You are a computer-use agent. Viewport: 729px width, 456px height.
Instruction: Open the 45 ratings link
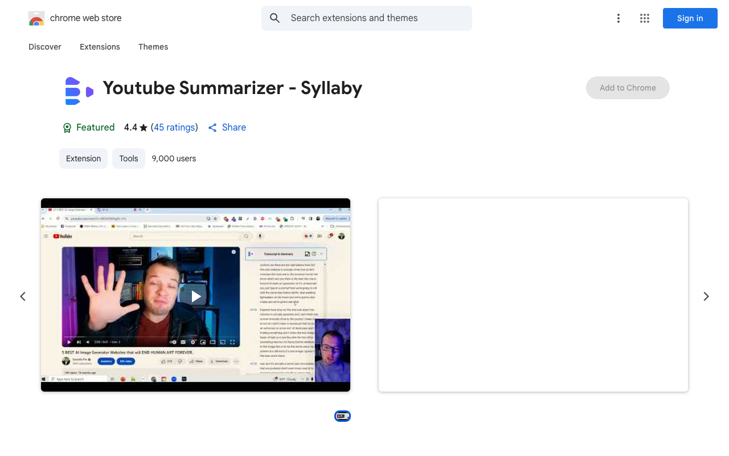[174, 128]
